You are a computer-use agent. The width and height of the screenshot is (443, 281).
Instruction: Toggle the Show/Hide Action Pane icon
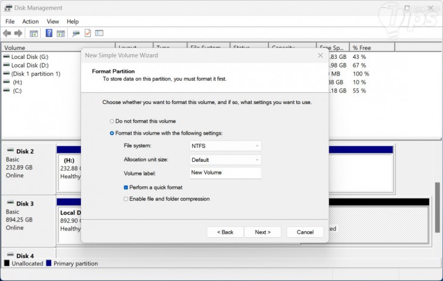pyautogui.click(x=61, y=33)
